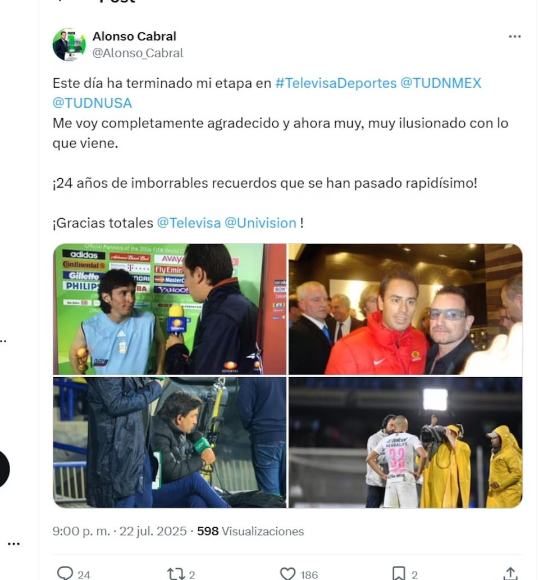Screen dimensions: 557x580
Task: Click the 9:00 p. m. 22 jul. 2025 timestamp
Action: click(x=120, y=531)
